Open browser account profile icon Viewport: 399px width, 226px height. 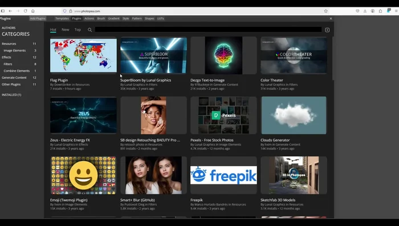(373, 11)
